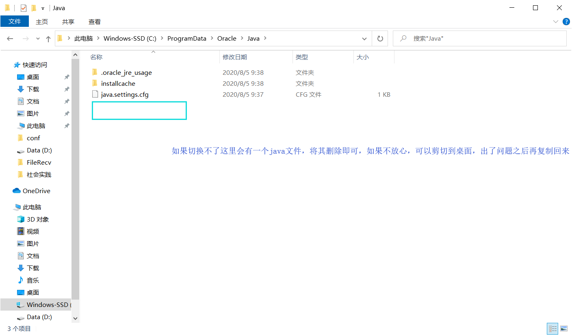Select 此电脑 tree root node

(x=32, y=207)
